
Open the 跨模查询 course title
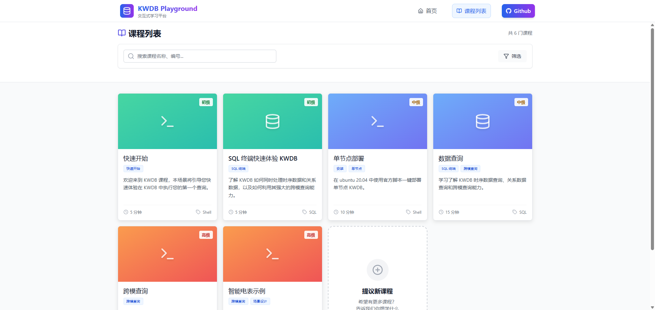[136, 291]
